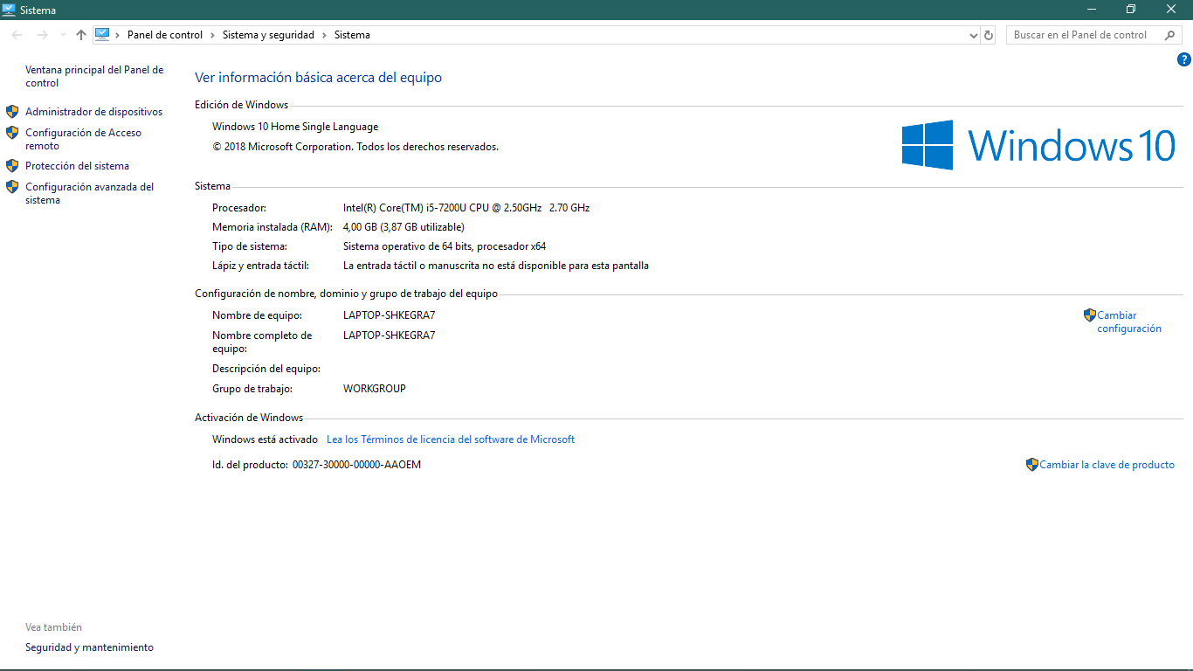Close the Sistema window
Screen dimensions: 1193x671
(x=1171, y=10)
